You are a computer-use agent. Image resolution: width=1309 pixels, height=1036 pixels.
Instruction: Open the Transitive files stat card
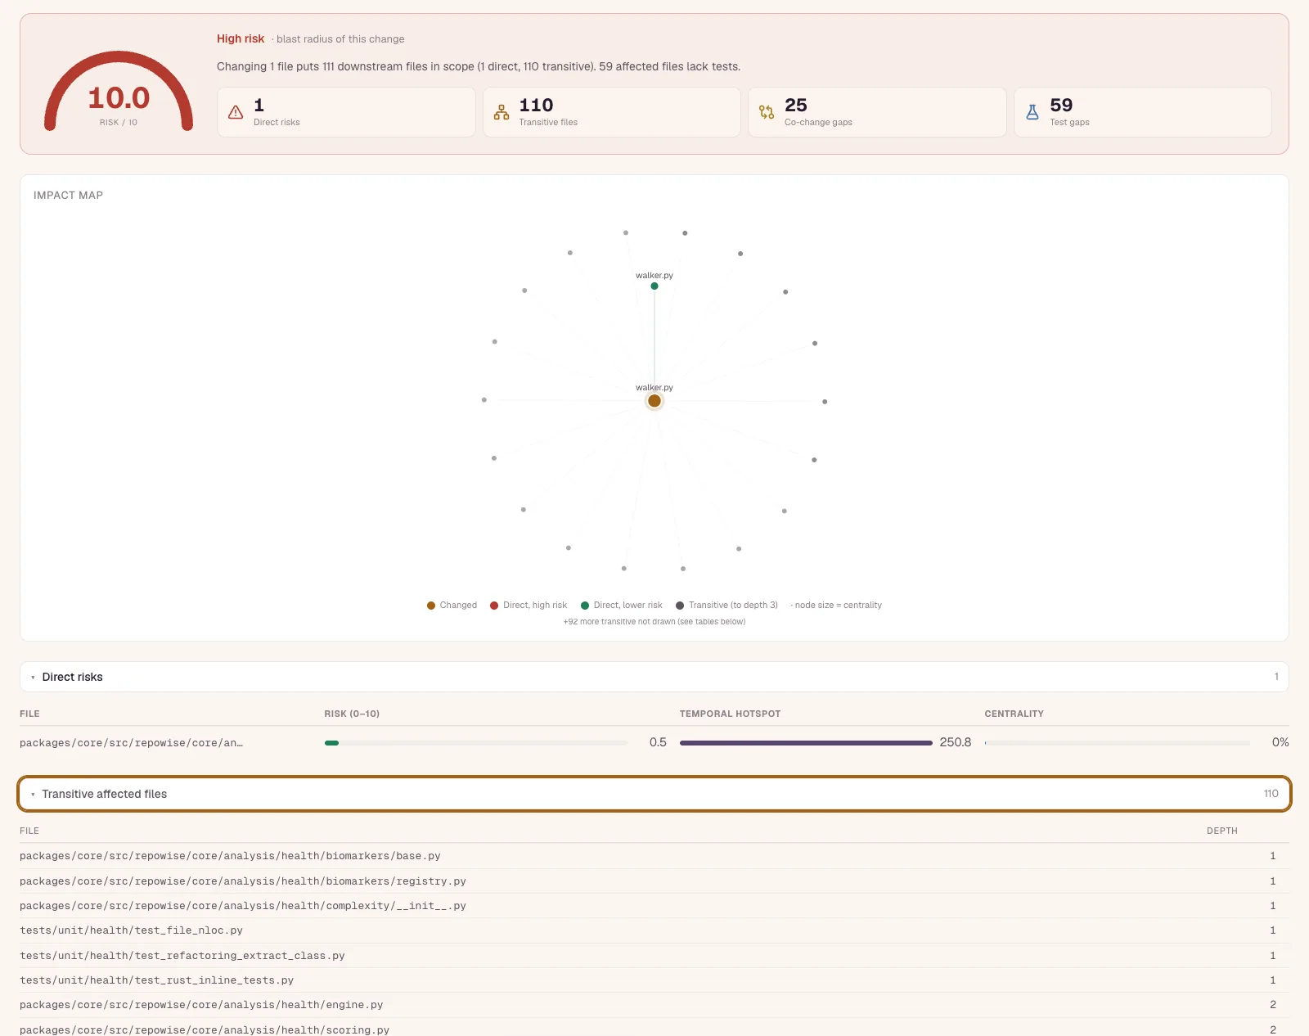(x=612, y=112)
